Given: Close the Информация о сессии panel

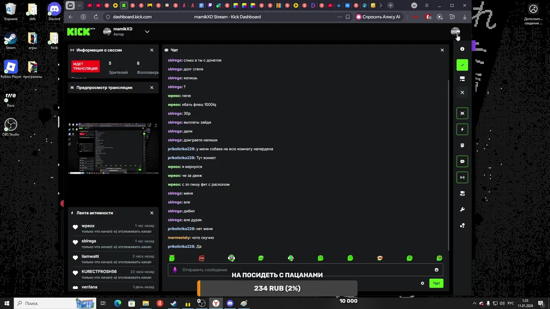Looking at the screenshot, I should tap(152, 50).
